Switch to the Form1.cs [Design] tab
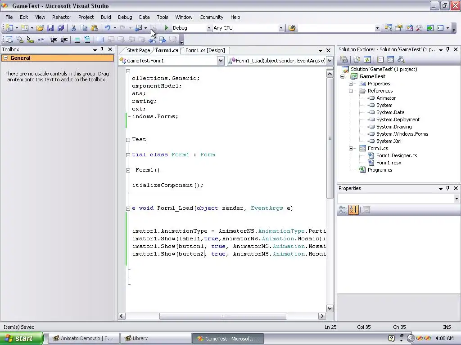This screenshot has width=461, height=345. (x=205, y=50)
